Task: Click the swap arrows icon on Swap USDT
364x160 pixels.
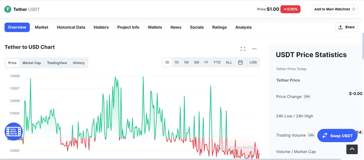Action: [325, 135]
